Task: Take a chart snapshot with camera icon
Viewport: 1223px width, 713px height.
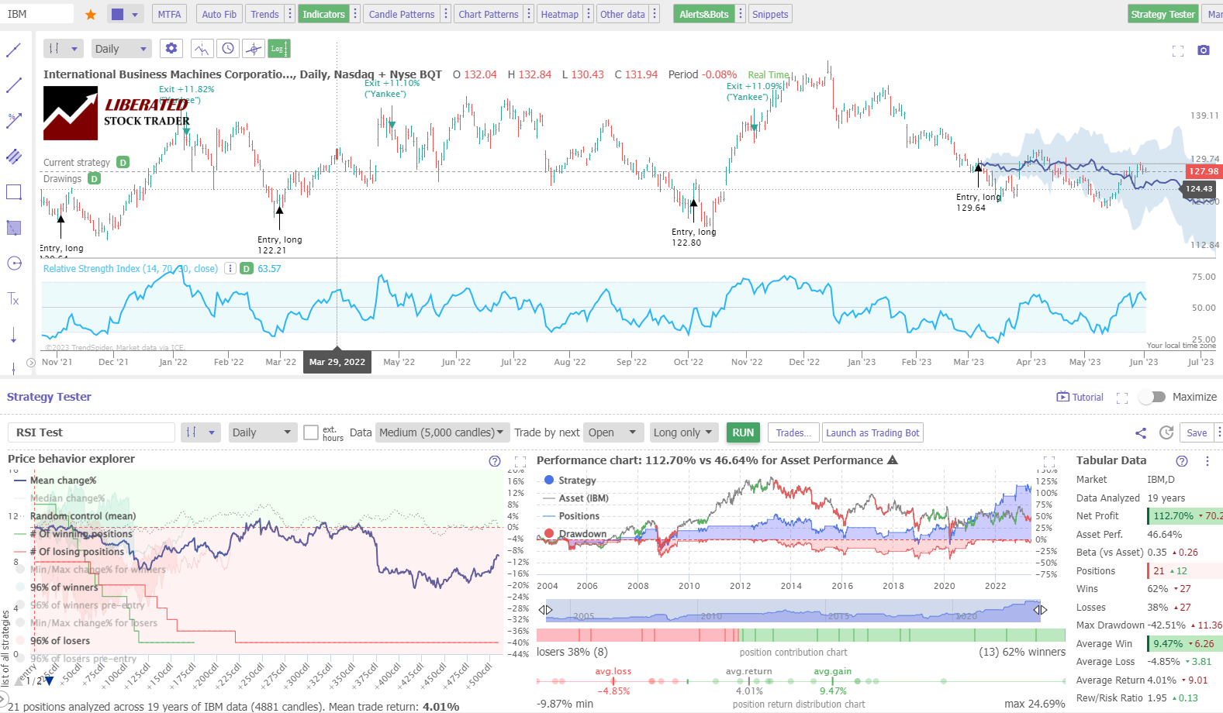Action: (1203, 50)
